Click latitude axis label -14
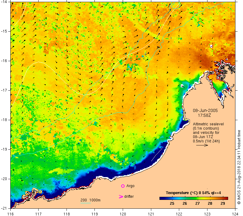243x216 pixels. [x=4, y=2]
